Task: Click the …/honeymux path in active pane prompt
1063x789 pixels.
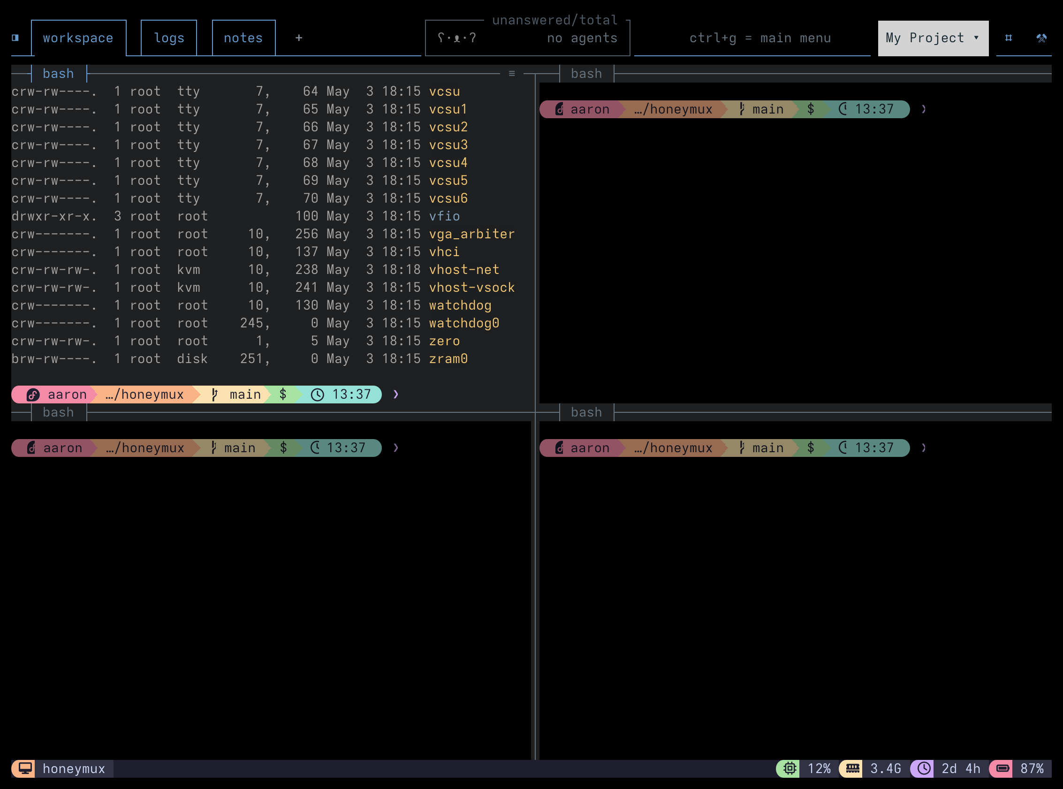Action: pyautogui.click(x=144, y=394)
